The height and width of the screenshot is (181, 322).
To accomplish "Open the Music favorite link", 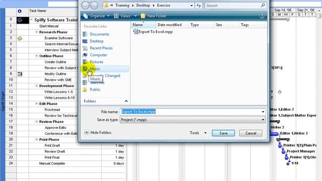I will (x=95, y=69).
